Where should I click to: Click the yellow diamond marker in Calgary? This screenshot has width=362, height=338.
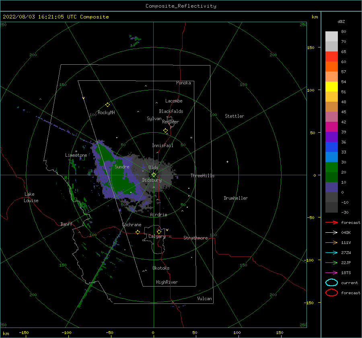[159, 231]
